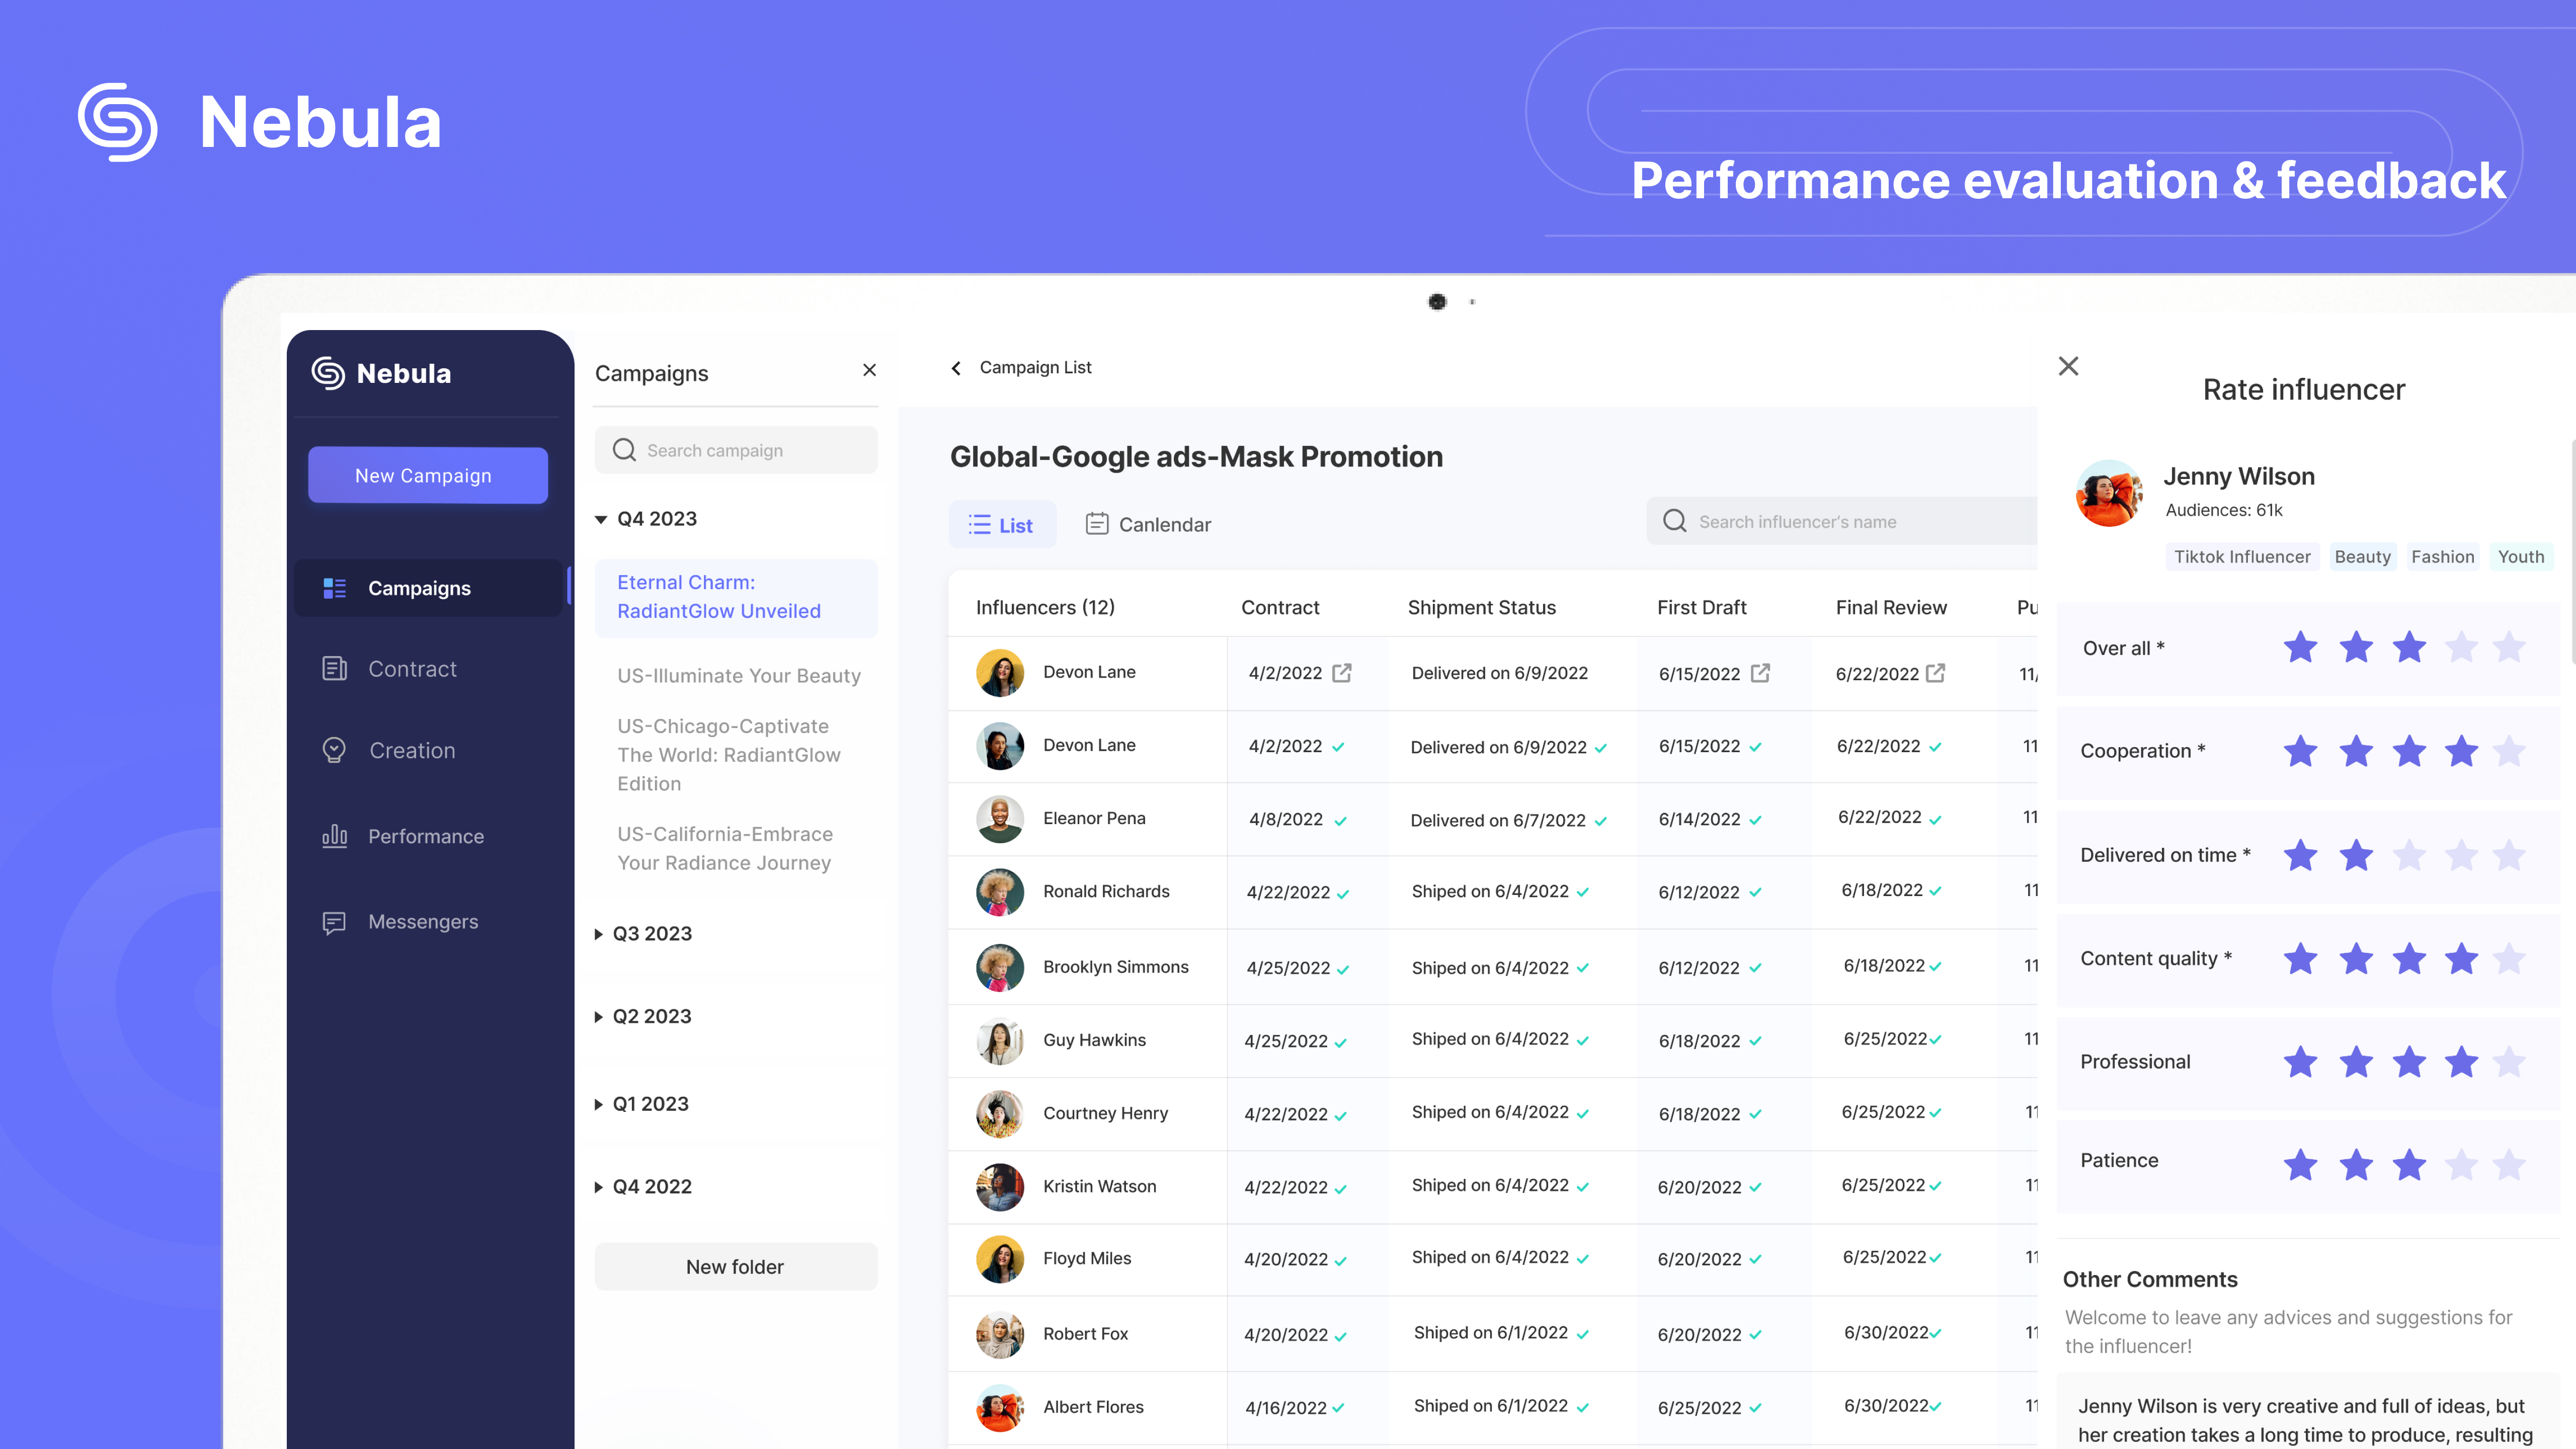
Task: Click the Creation lightbulb sidebar icon
Action: [x=334, y=750]
